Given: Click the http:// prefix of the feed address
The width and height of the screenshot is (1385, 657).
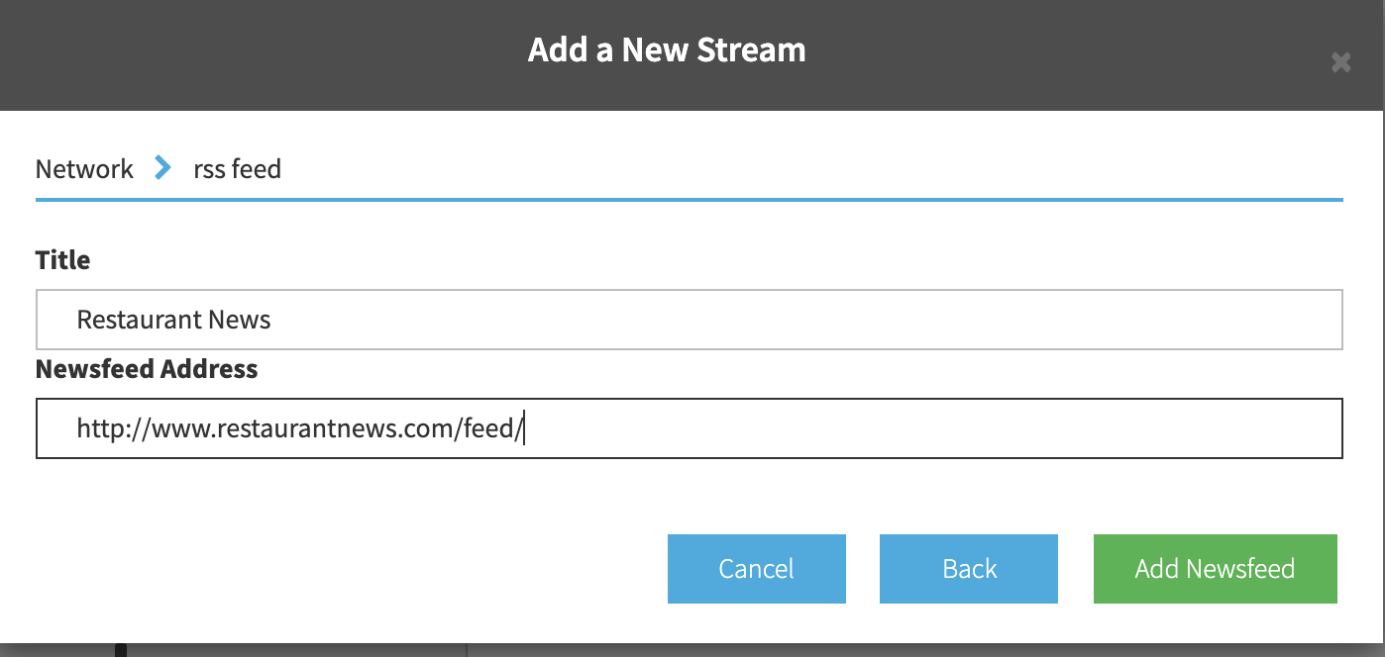Looking at the screenshot, I should pyautogui.click(x=114, y=428).
